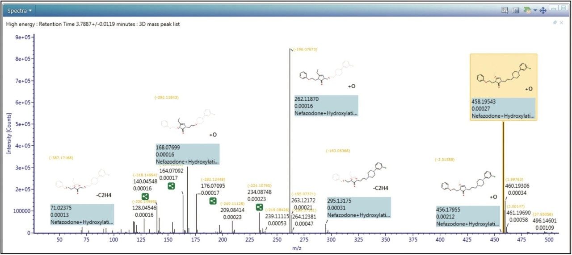Select the 456.17955 fragment annotation box
Screen dimensions: 572x255
[468, 216]
